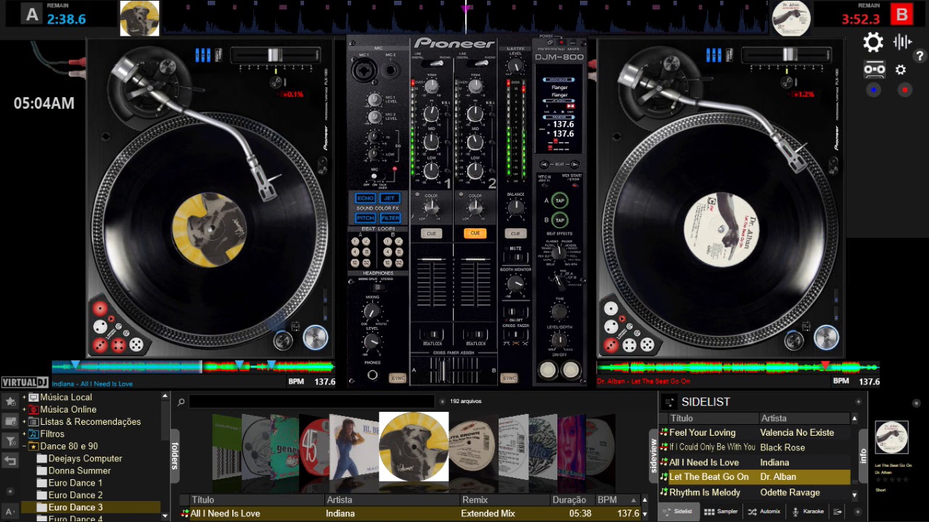Open the help question mark icon
Viewport: 929px width, 522px height.
(x=920, y=56)
